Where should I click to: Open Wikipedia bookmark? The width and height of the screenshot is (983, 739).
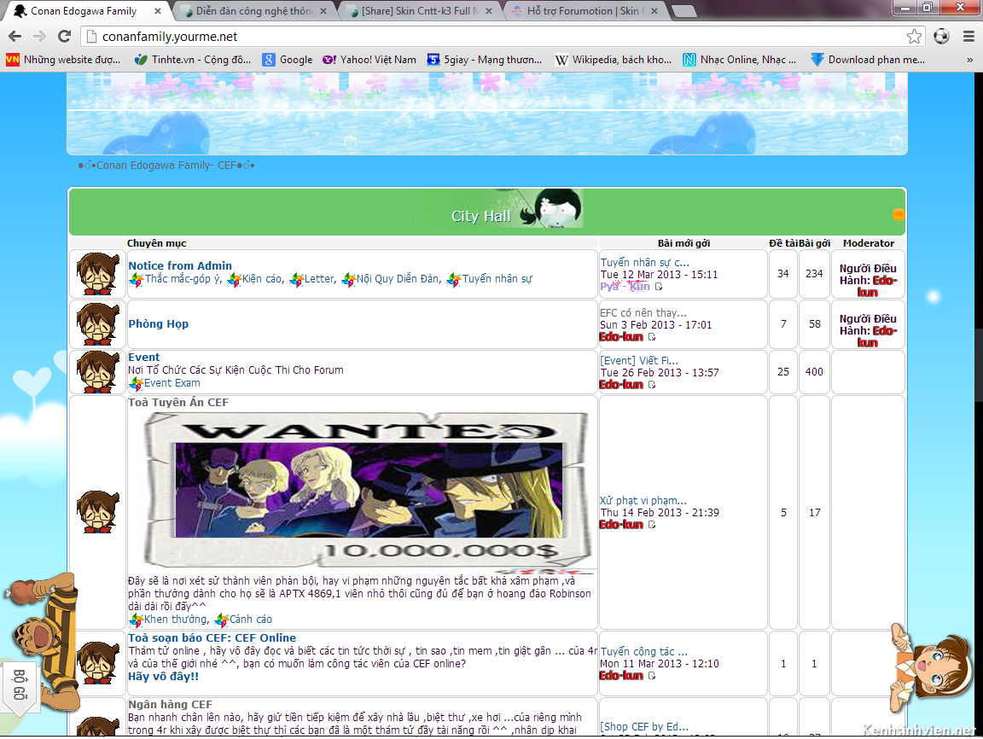(x=614, y=60)
